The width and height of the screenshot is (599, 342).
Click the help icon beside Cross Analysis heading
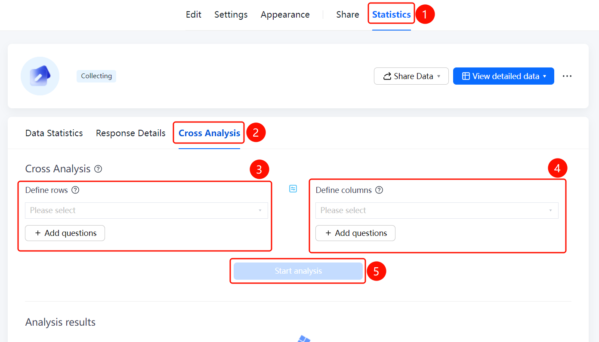[x=98, y=169]
